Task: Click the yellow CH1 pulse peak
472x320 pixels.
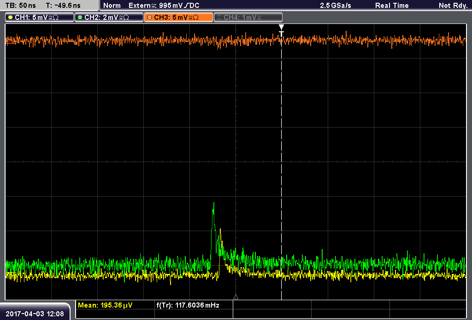Action: point(220,230)
